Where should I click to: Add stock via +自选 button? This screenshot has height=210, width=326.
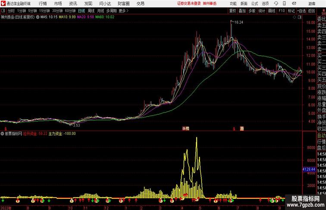[x=301, y=11]
